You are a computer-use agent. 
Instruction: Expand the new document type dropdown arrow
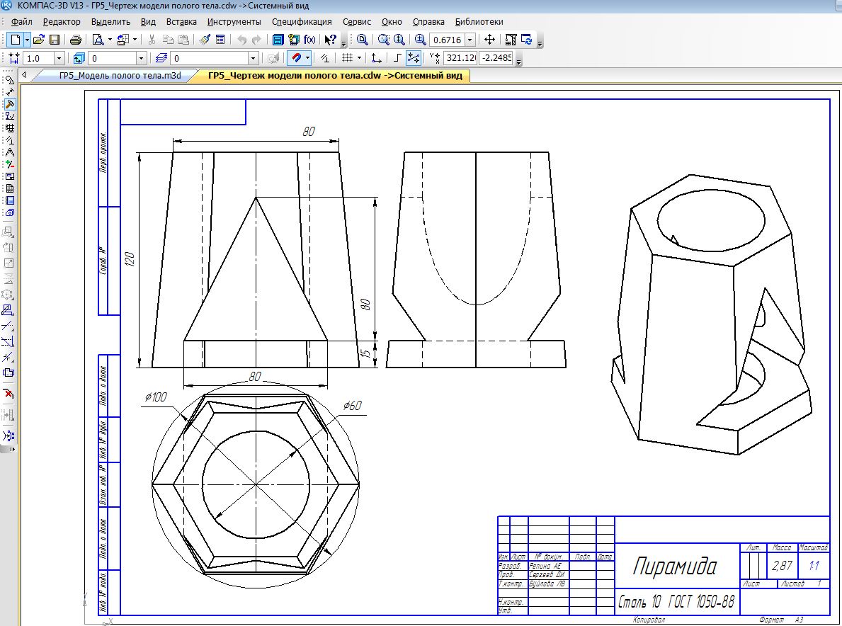pyautogui.click(x=27, y=40)
